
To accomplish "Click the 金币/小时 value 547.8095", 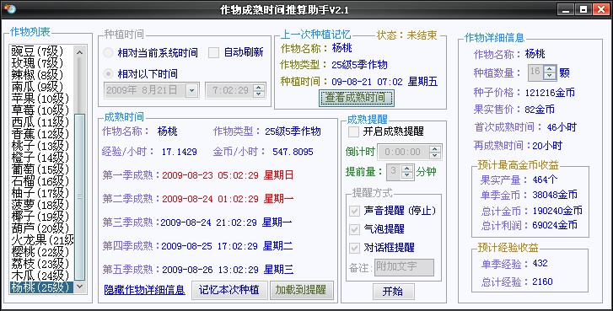I will [293, 152].
